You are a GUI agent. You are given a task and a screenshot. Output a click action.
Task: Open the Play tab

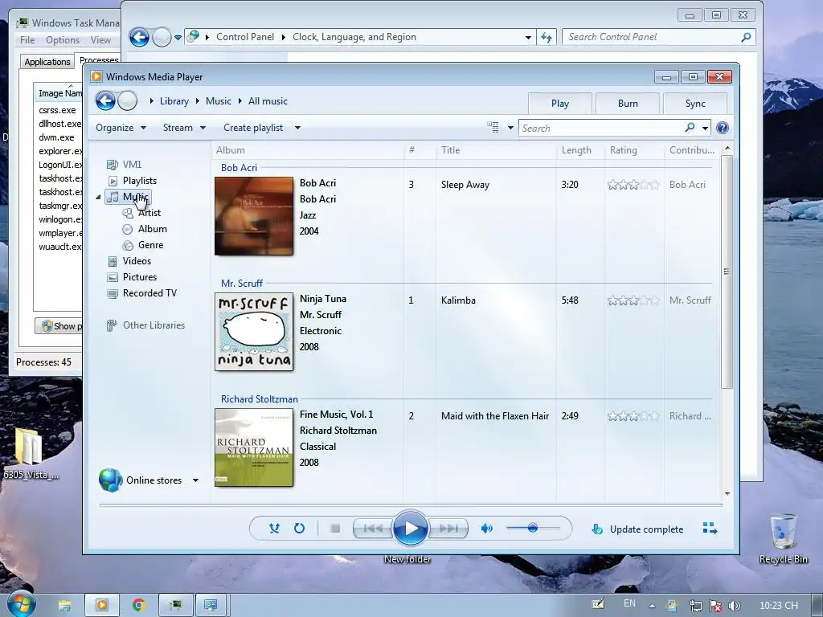[560, 104]
